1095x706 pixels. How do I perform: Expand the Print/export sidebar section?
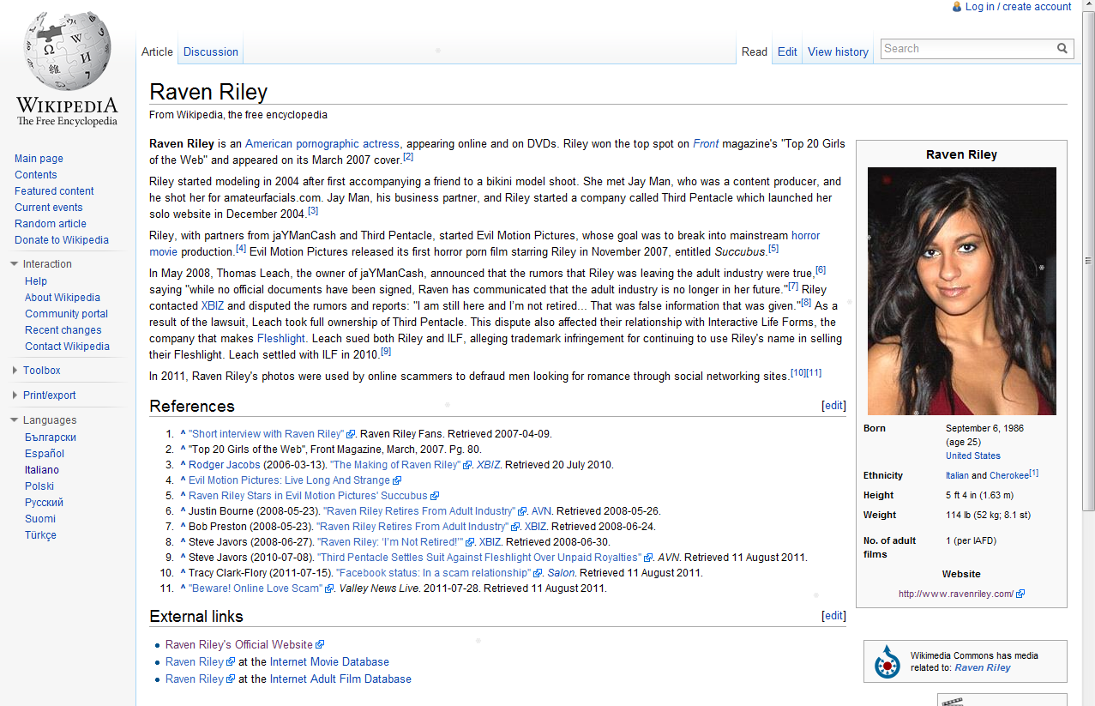pyautogui.click(x=15, y=395)
